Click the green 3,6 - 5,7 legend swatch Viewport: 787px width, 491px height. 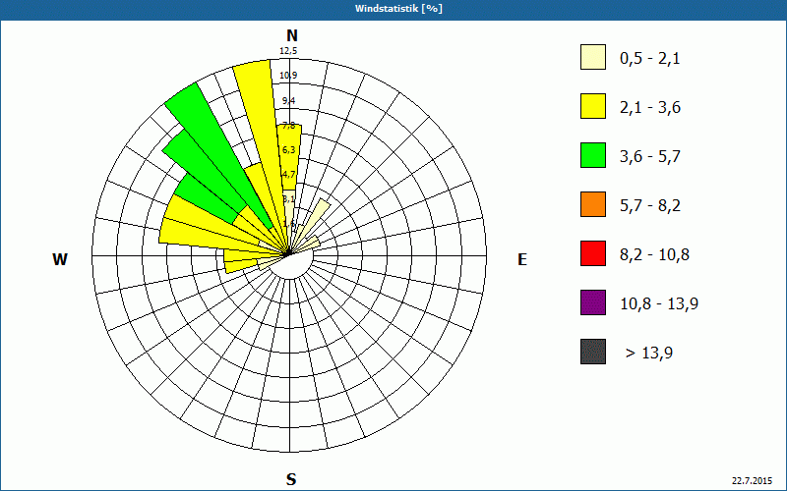(593, 155)
